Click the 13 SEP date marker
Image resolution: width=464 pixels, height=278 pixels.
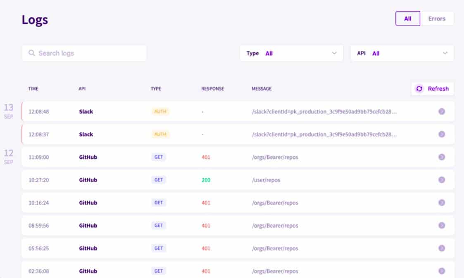tap(9, 111)
